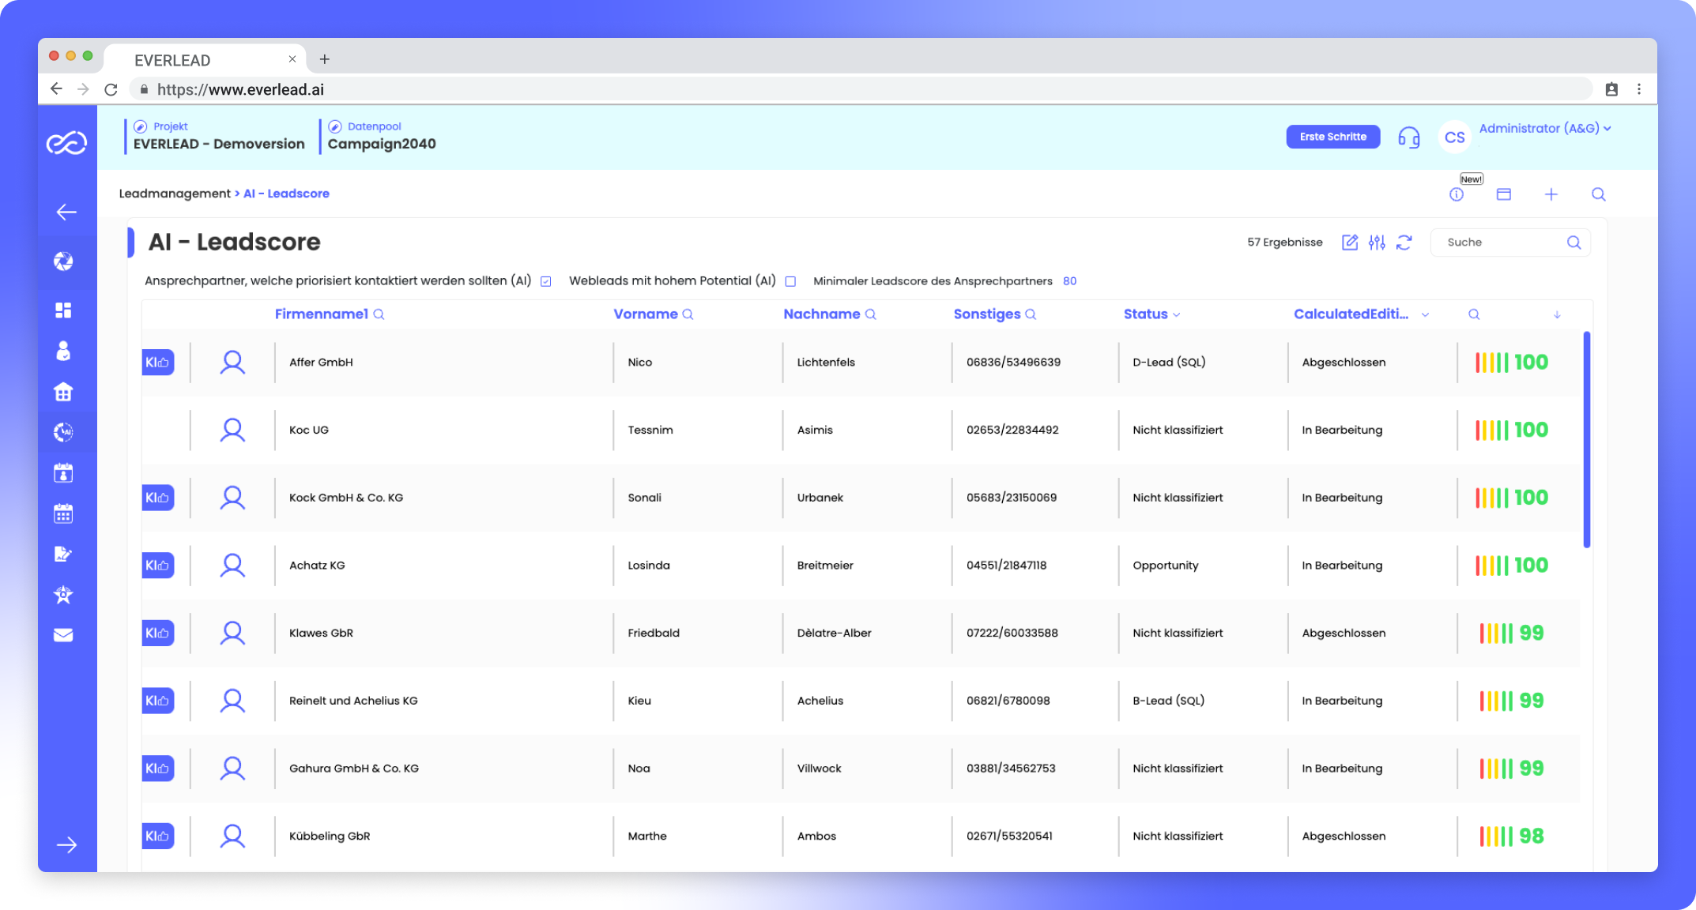This screenshot has height=910, width=1696.
Task: Enable the Webleads mit hohem Potential (AI) checkbox
Action: (x=790, y=280)
